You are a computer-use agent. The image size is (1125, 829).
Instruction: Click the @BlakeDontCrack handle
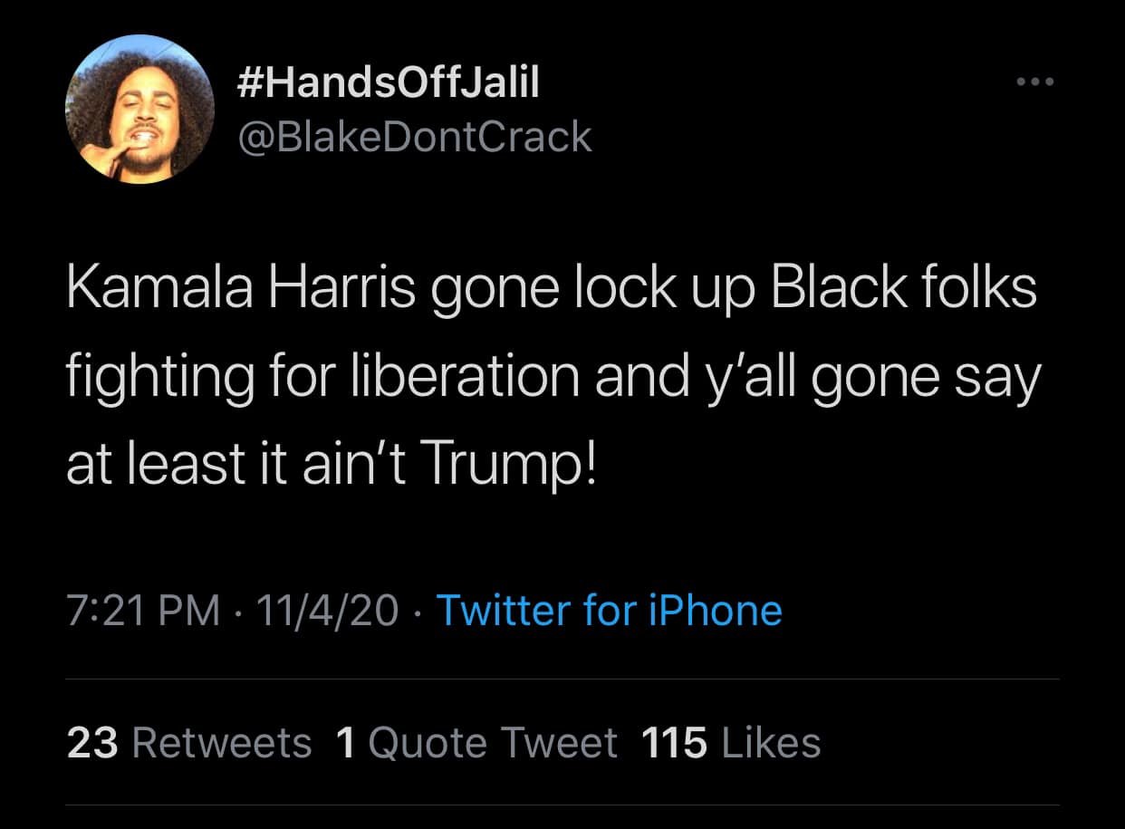coord(414,137)
